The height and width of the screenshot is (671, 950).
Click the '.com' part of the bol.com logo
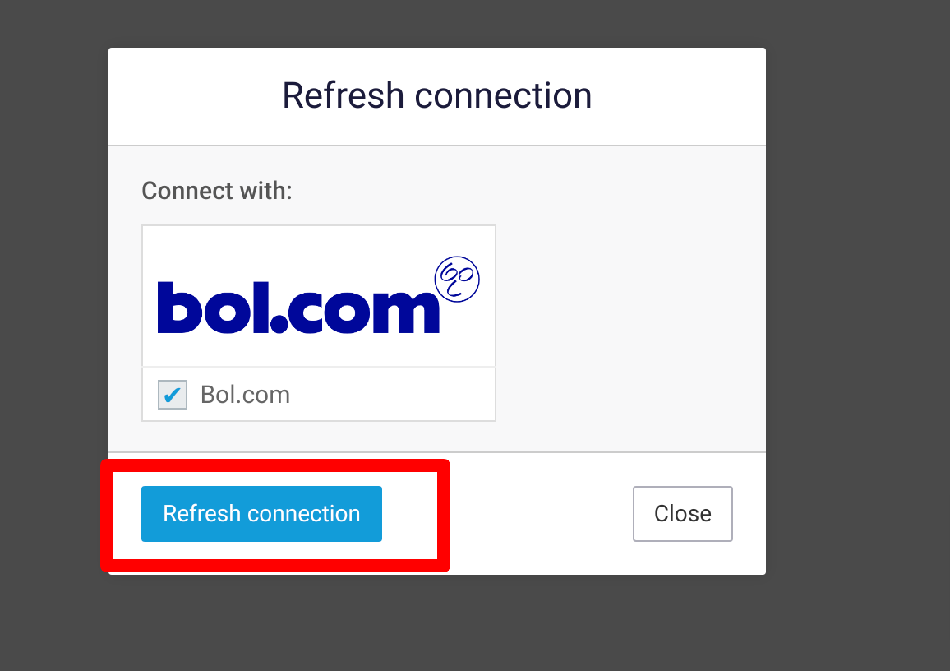pyautogui.click(x=355, y=310)
